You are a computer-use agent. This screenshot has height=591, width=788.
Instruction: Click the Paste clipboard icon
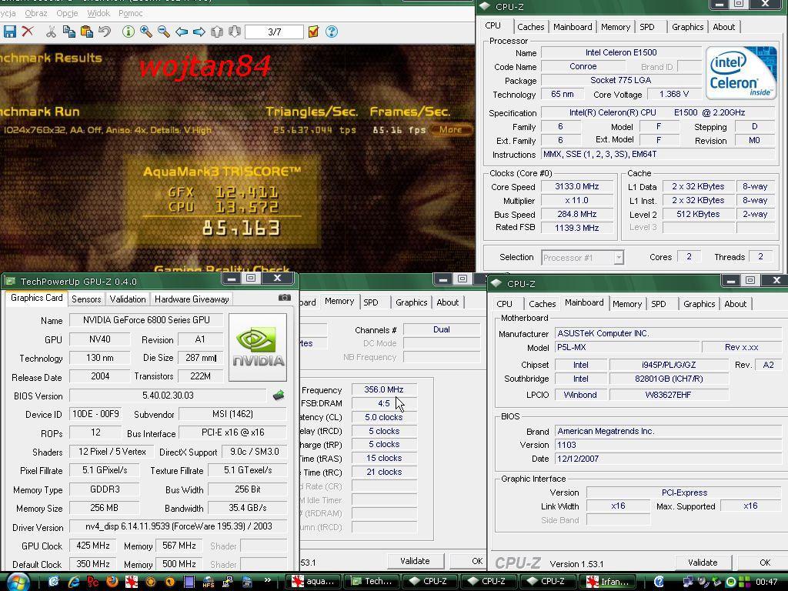click(x=87, y=32)
